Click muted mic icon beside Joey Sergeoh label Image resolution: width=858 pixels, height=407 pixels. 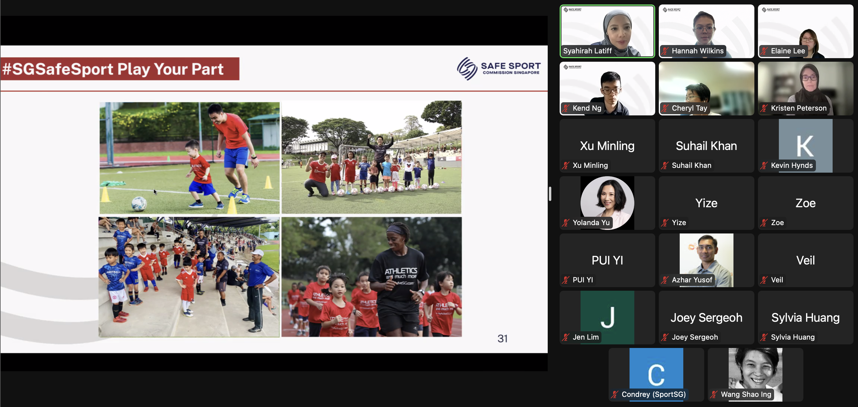tap(665, 337)
